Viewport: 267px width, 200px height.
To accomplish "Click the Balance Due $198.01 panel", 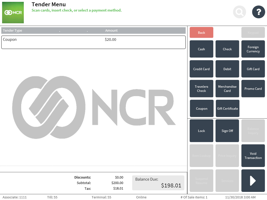I will pos(158,183).
